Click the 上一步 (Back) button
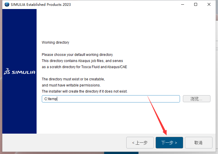This screenshot has width=218, height=154. coord(140,143)
